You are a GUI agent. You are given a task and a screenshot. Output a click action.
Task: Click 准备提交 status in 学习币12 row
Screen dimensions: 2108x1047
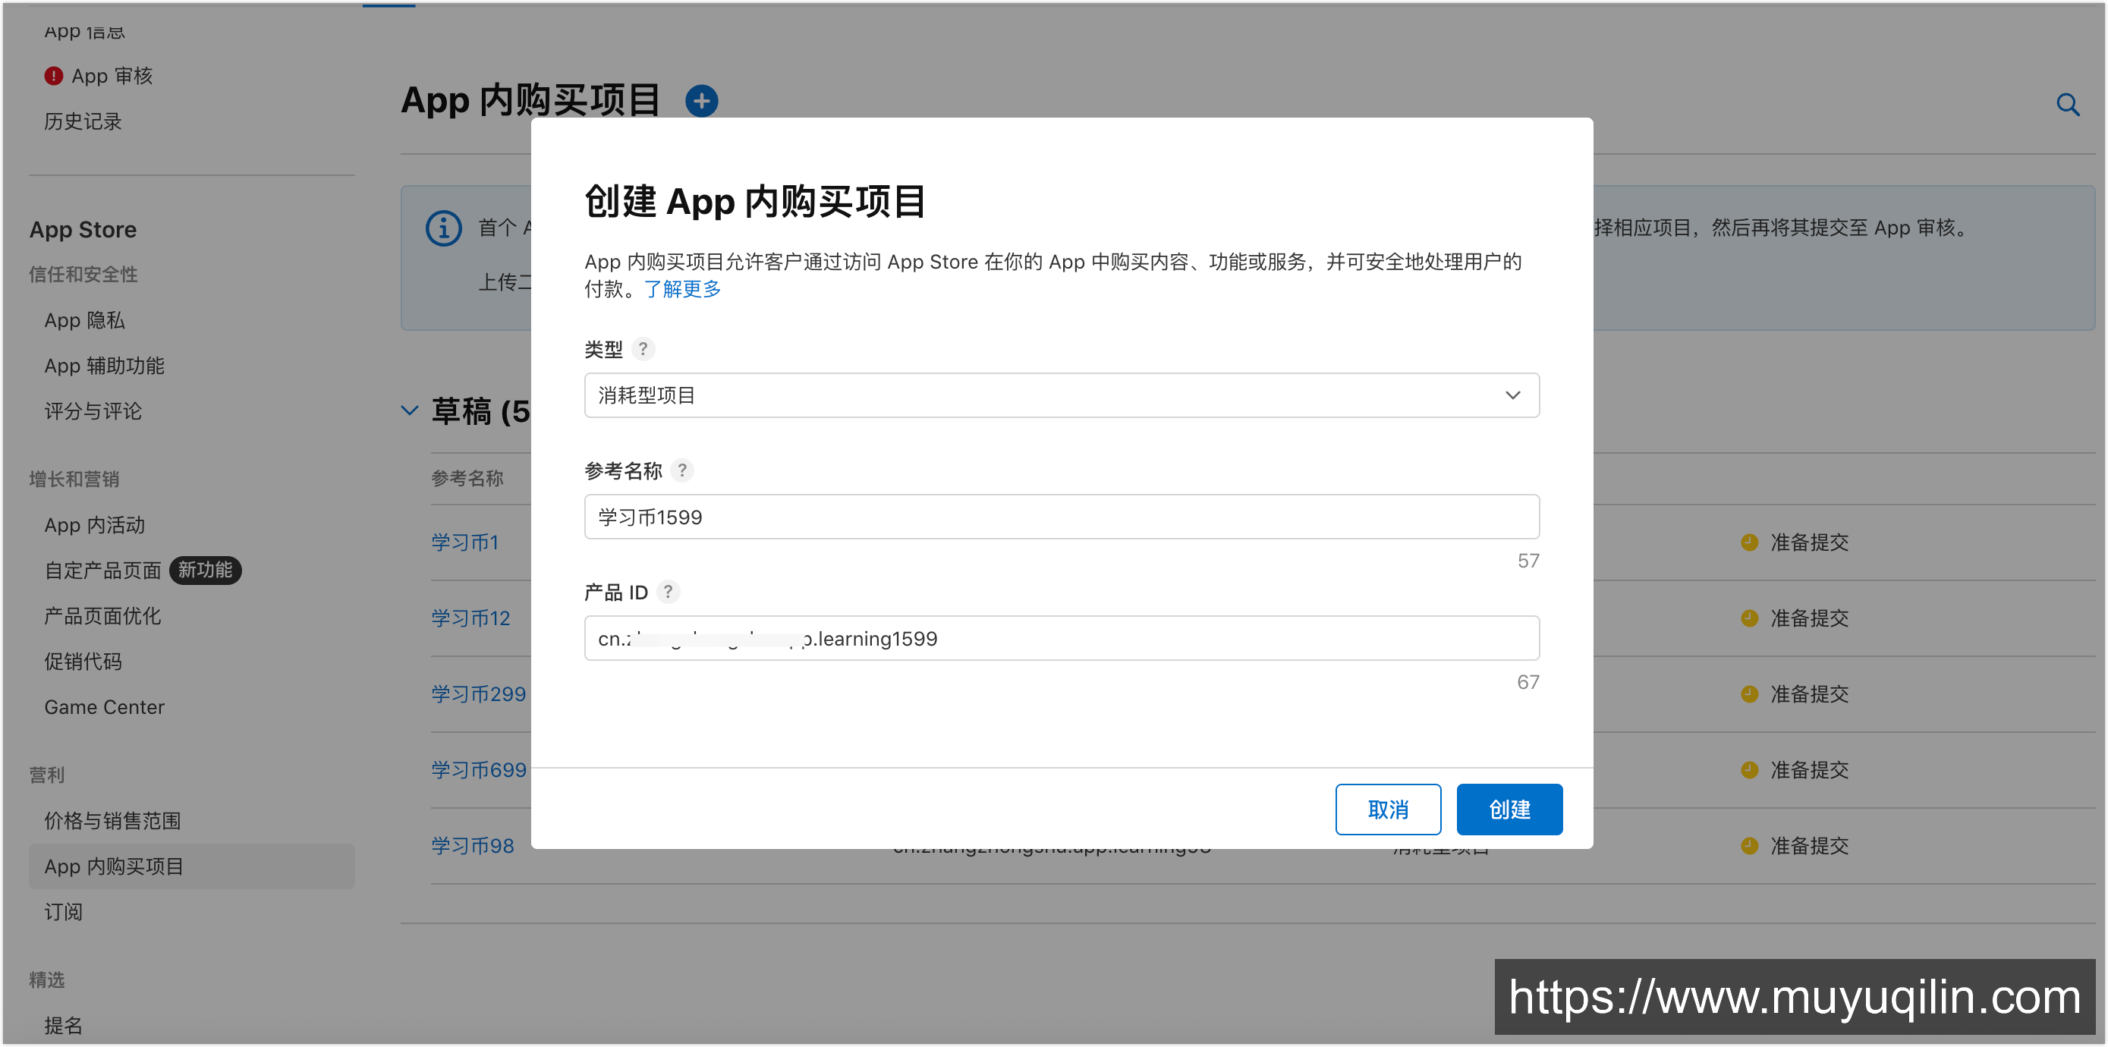click(1809, 618)
